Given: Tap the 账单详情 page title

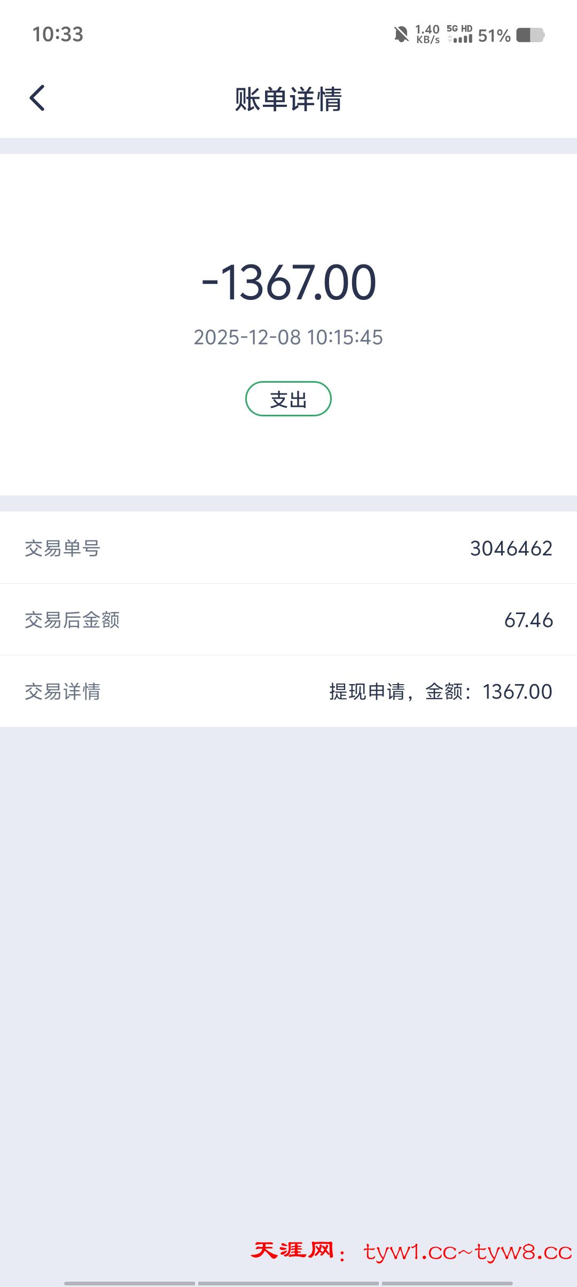Looking at the screenshot, I should pyautogui.click(x=288, y=99).
